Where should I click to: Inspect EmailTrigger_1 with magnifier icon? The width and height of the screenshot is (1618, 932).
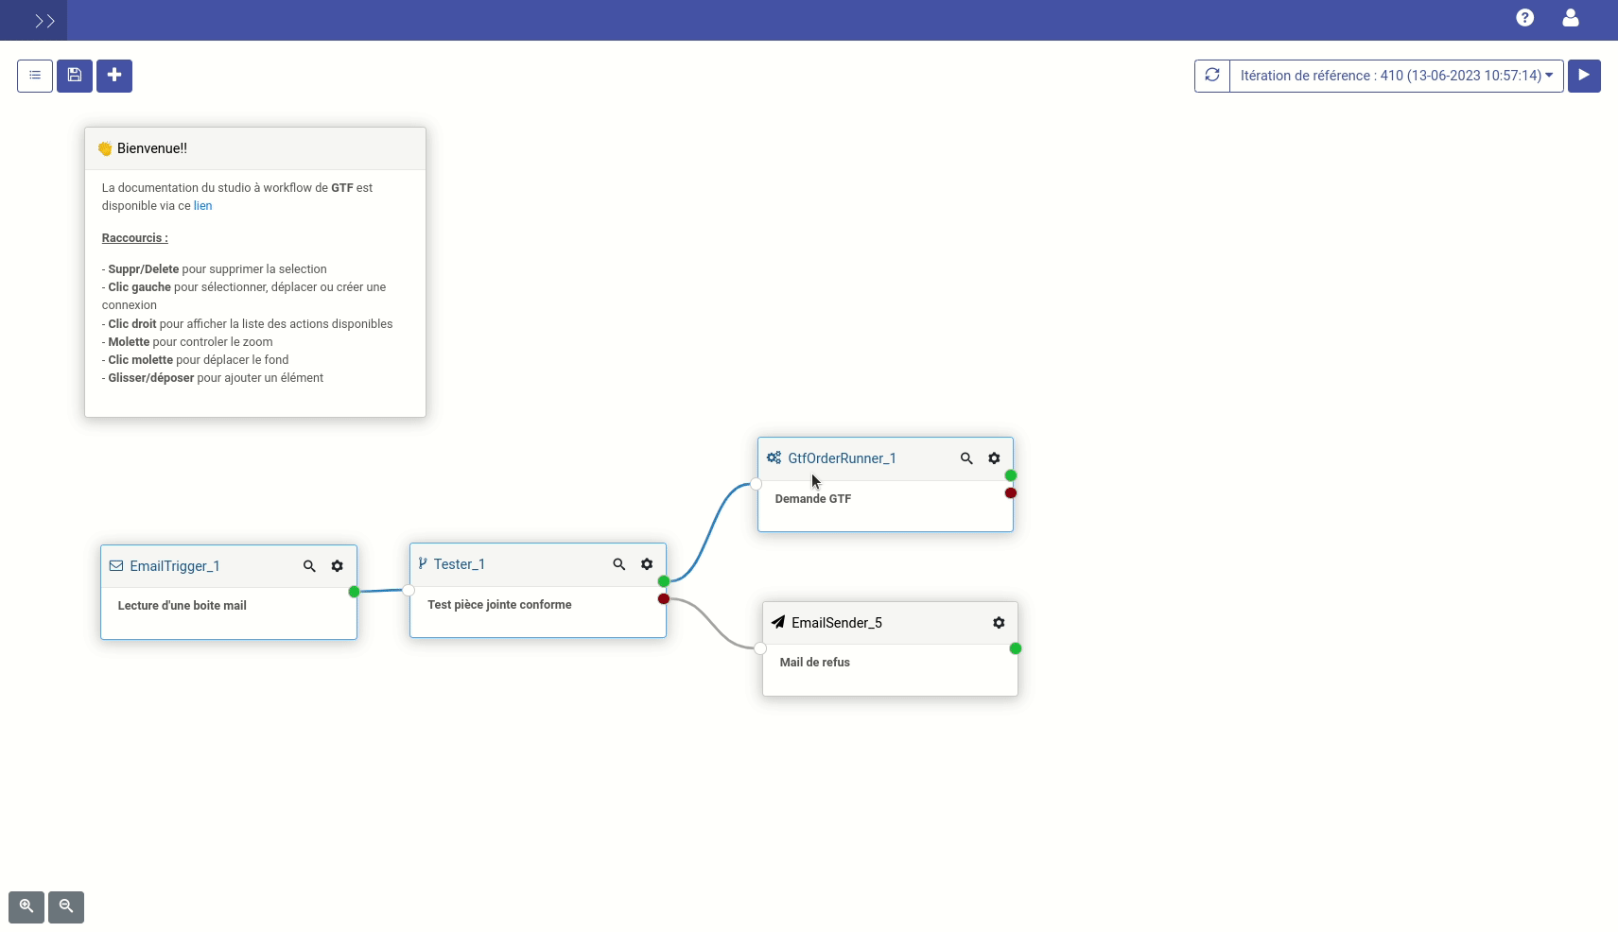point(309,566)
